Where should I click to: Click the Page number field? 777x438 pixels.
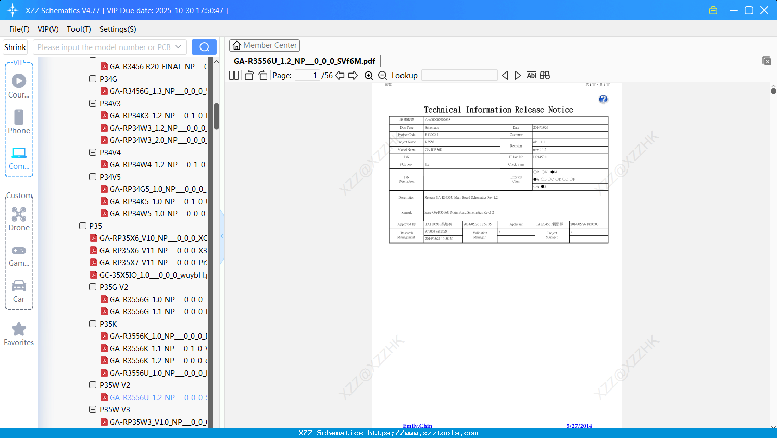[x=307, y=76]
